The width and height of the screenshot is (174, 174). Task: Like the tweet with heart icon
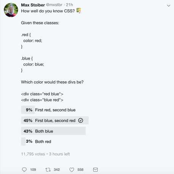pos(72,170)
